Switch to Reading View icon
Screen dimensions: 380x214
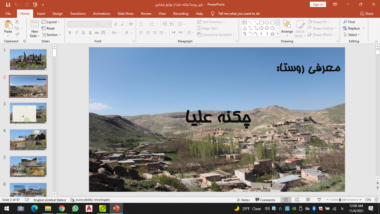click(x=308, y=200)
